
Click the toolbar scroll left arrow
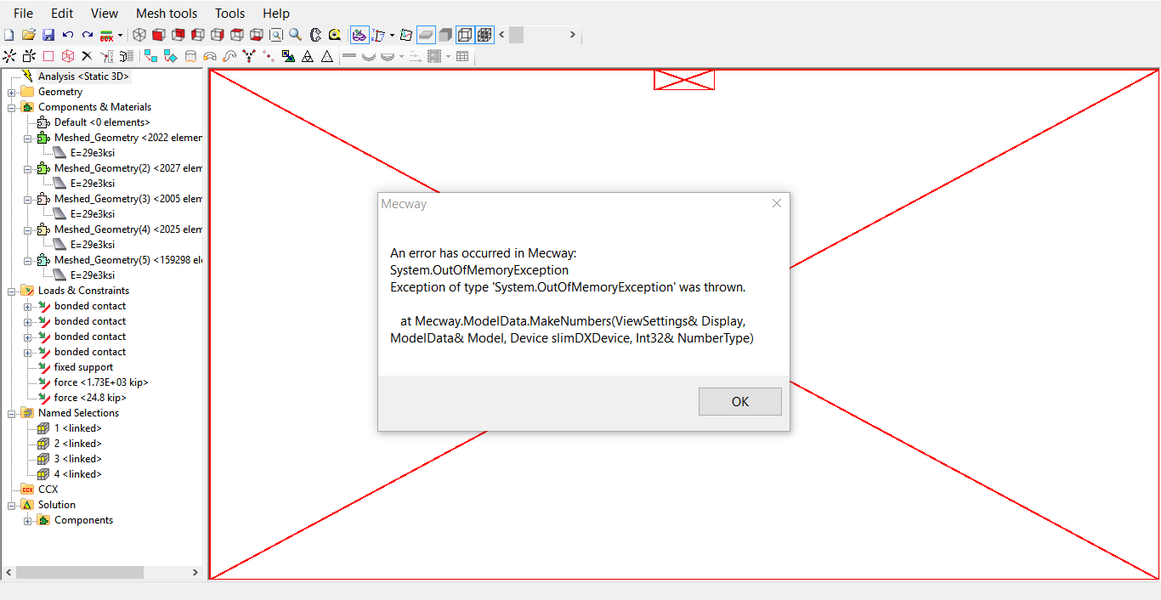[501, 35]
